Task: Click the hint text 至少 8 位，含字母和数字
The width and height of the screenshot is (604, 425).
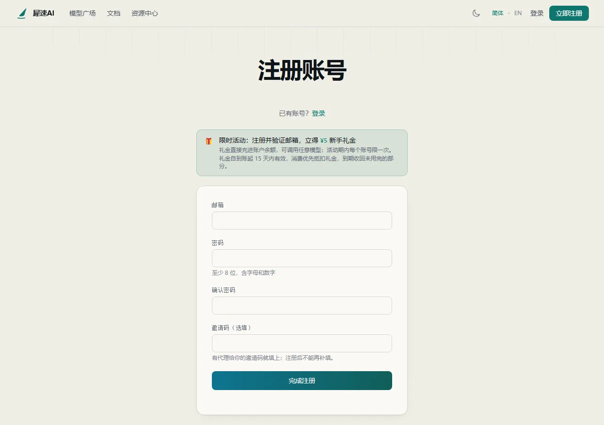Action: tap(243, 273)
